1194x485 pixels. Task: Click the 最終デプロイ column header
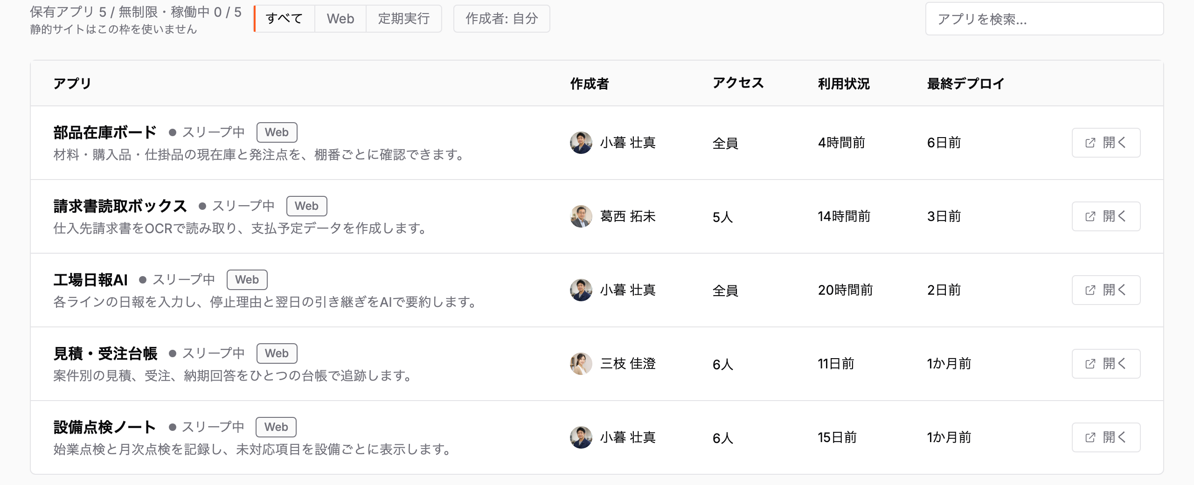click(x=966, y=83)
